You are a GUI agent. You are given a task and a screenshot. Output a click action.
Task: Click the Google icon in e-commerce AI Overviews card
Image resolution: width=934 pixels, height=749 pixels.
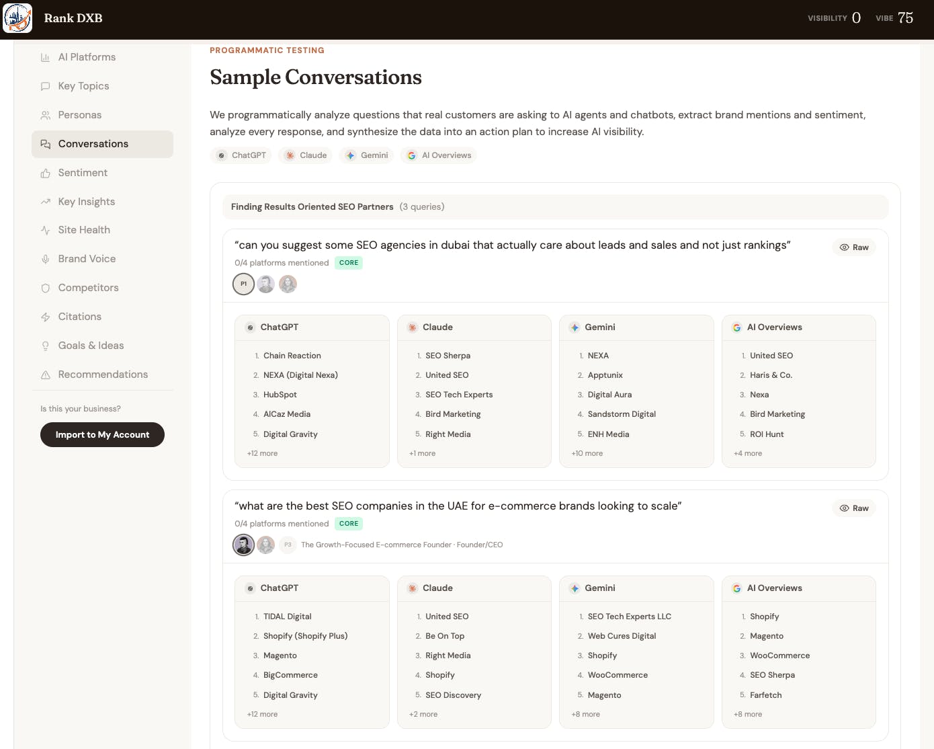pos(736,588)
